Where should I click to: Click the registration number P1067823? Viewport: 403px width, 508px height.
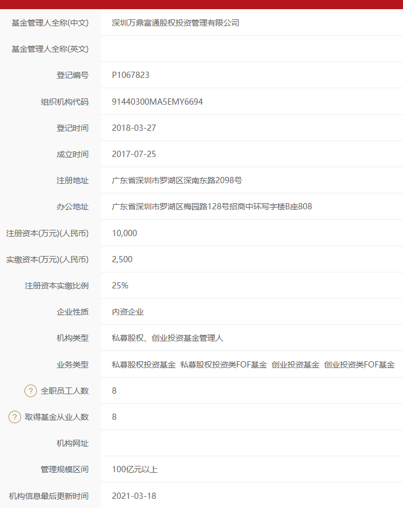(x=131, y=75)
